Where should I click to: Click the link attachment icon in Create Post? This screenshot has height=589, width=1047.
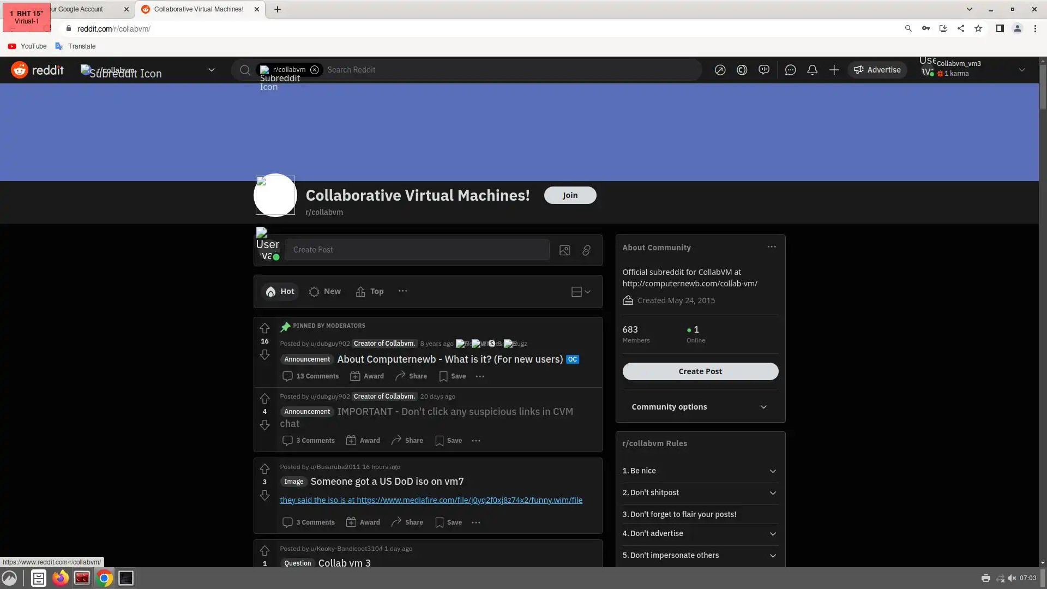pyautogui.click(x=586, y=250)
